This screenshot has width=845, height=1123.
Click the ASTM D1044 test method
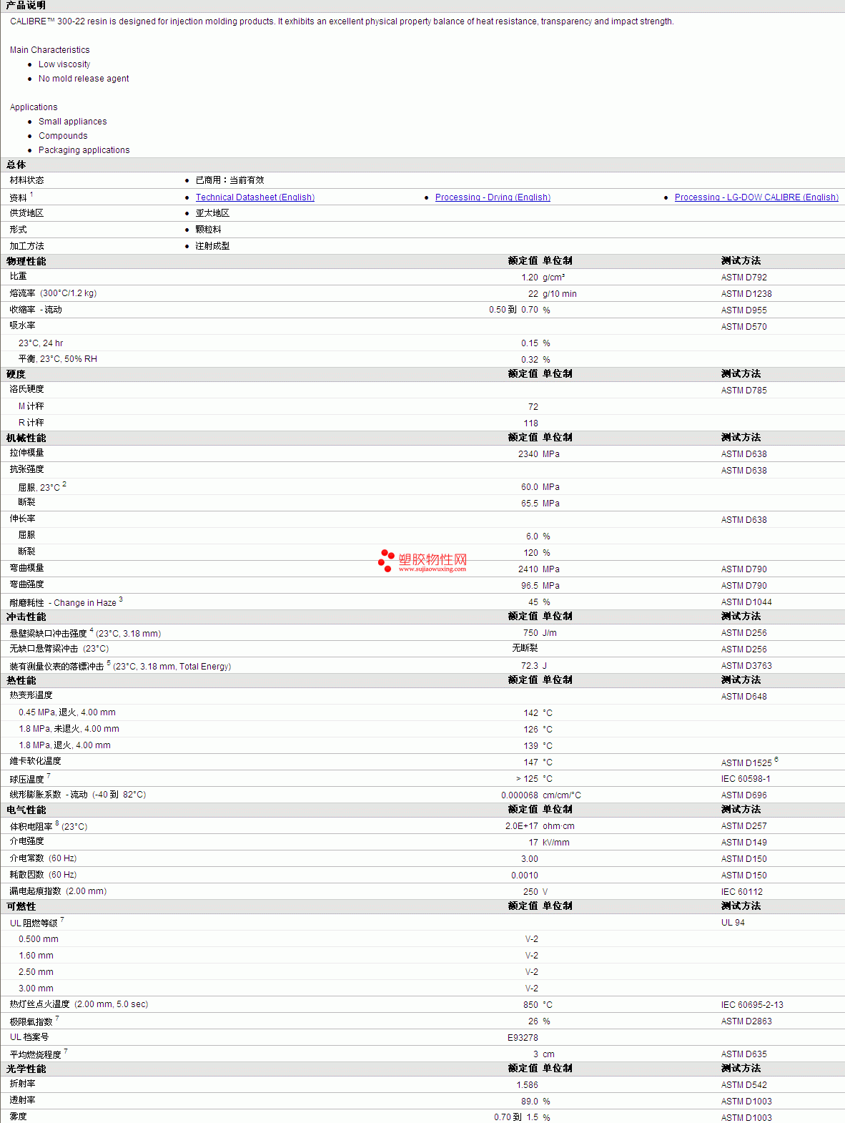pos(746,602)
